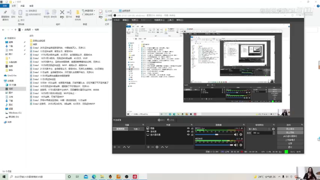Click the 工作室模式 button
Image resolution: width=320 pixels, height=180 pixels.
pyautogui.click(x=290, y=140)
